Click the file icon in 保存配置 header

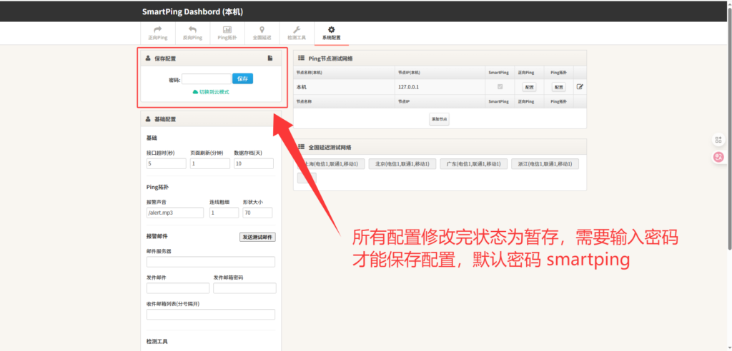pos(270,58)
